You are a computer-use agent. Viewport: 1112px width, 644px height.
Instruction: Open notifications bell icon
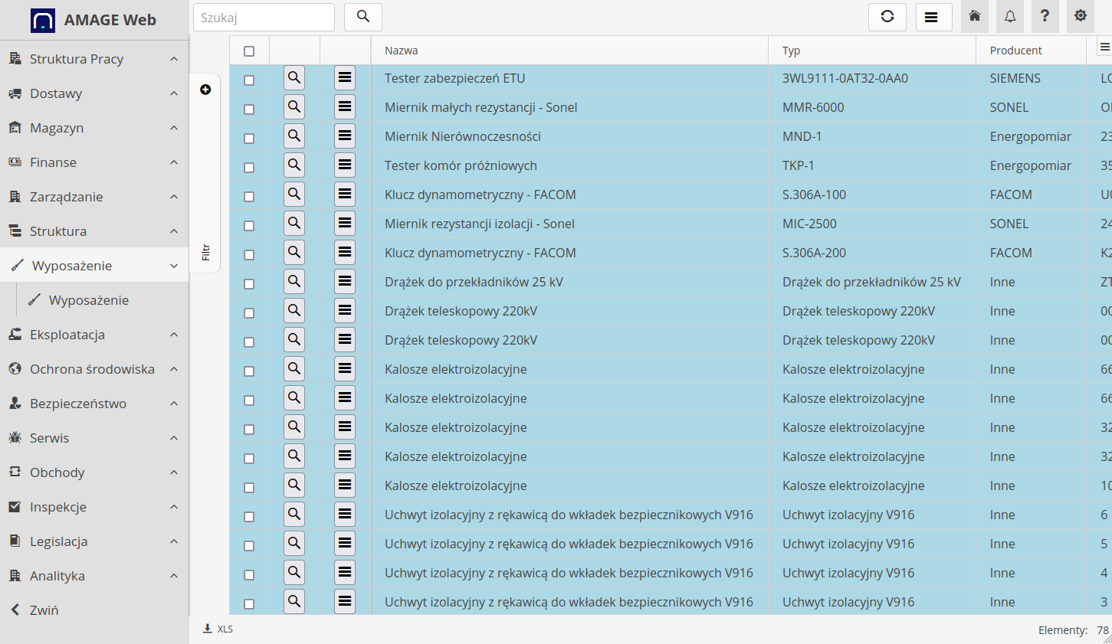pos(1010,16)
